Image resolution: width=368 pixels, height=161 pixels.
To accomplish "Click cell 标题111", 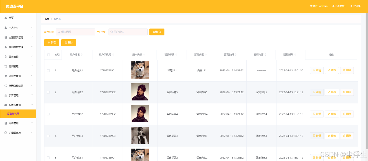I will [x=172, y=71].
